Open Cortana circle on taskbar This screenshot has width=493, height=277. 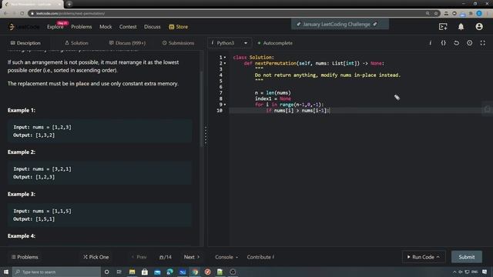106,272
